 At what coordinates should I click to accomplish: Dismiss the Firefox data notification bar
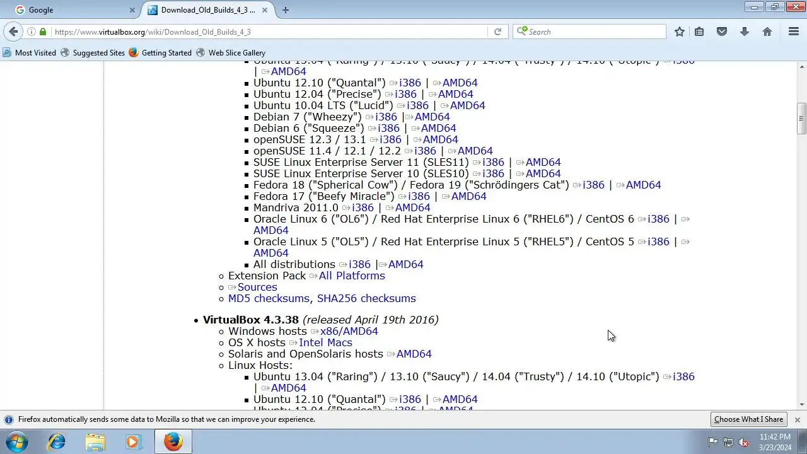pyautogui.click(x=797, y=419)
